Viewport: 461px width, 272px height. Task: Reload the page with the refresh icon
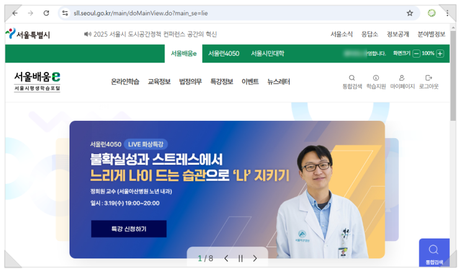tap(47, 13)
